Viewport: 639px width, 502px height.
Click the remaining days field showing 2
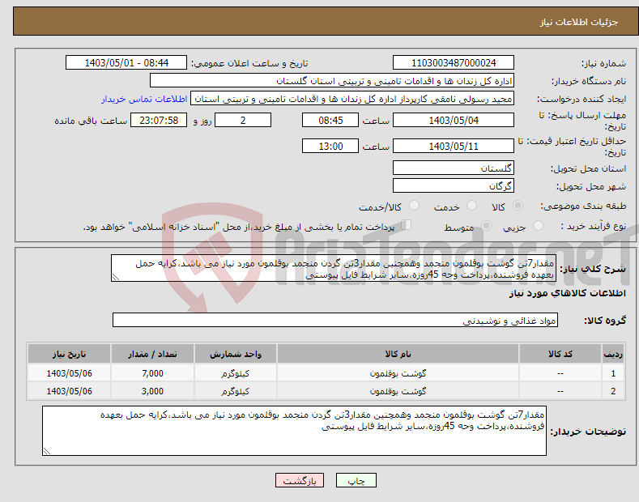[x=243, y=120]
